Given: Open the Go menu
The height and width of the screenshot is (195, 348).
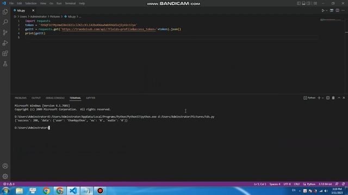Looking at the screenshot, I should [51, 3].
